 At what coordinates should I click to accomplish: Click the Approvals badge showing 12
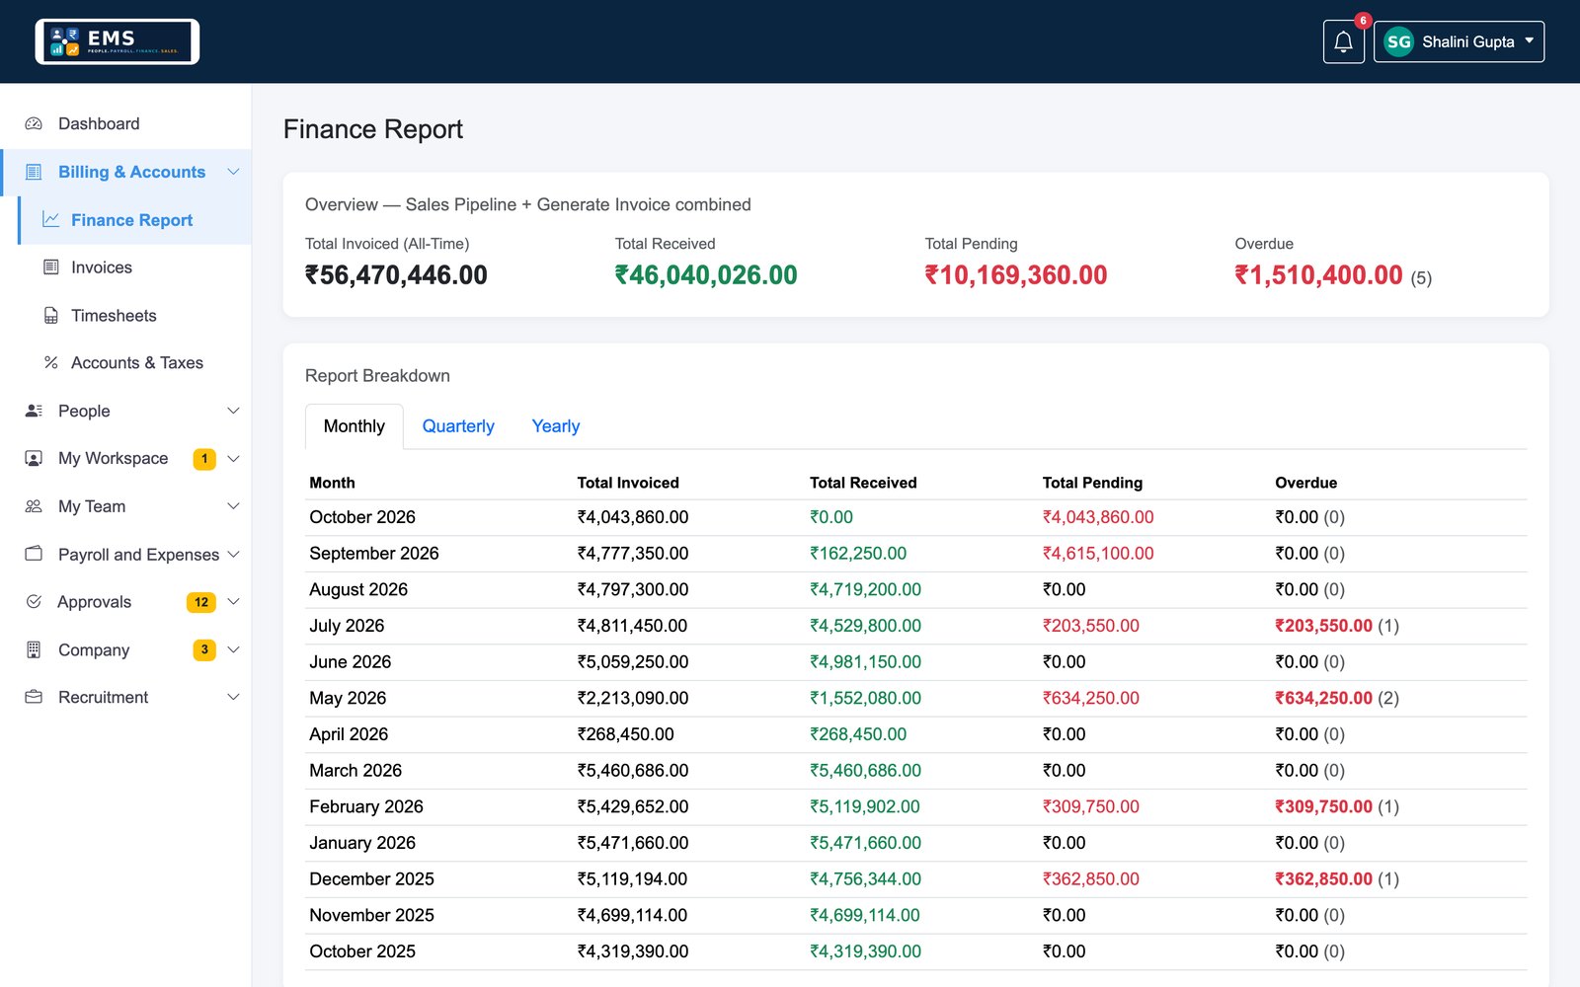pyautogui.click(x=201, y=602)
